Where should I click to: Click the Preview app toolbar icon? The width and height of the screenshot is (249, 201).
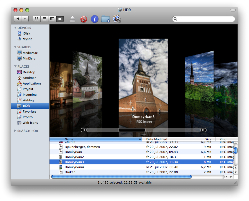(116, 19)
